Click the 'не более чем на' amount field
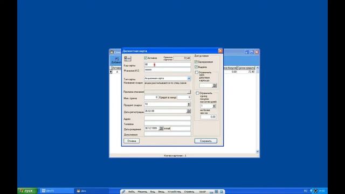Viewport: 345px width, 194px height. 208,117
